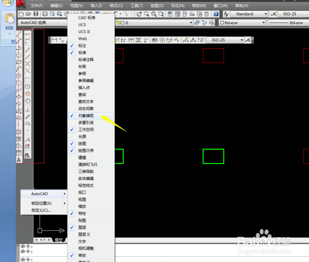The width and height of the screenshot is (309, 262).
Task: Uncheck the 对象捕捉 toolbar entry
Action: [x=91, y=116]
